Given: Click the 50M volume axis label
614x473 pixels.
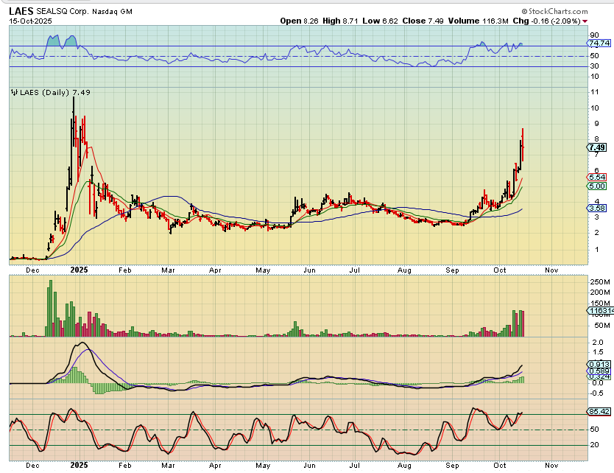Looking at the screenshot, I should point(602,325).
